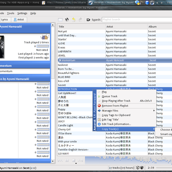The height and width of the screenshot is (172, 172).
Task: Sort playlist by Artist column header
Action: click(126, 27)
